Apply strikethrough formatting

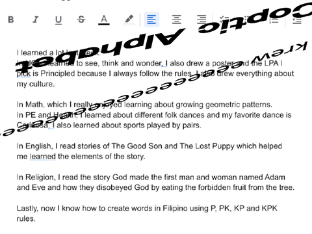81,19
